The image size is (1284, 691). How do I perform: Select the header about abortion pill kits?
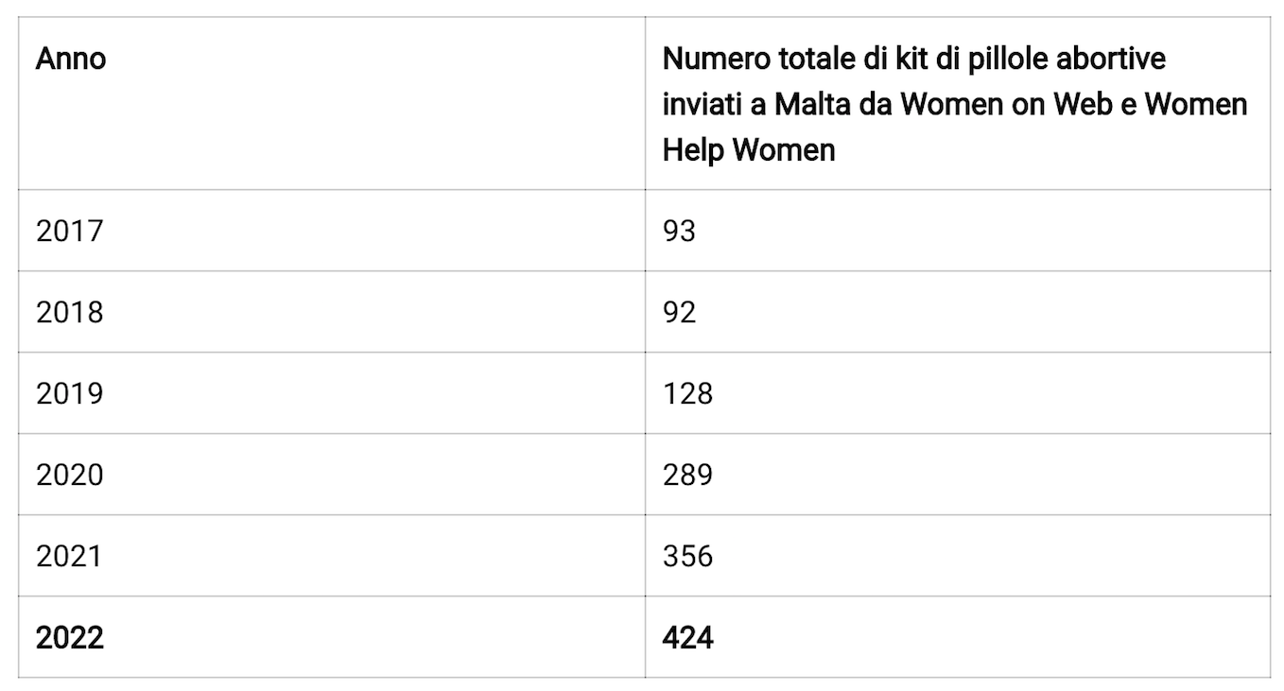pyautogui.click(x=958, y=103)
